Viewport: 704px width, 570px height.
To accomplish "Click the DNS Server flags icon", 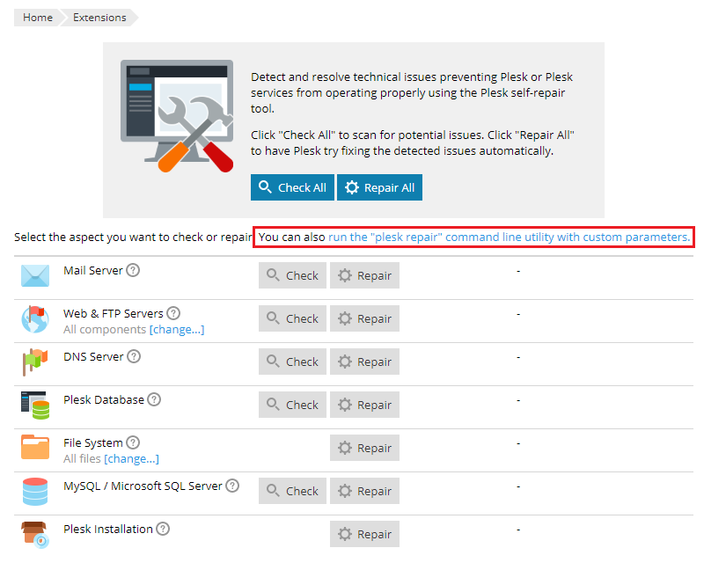I will pyautogui.click(x=34, y=361).
